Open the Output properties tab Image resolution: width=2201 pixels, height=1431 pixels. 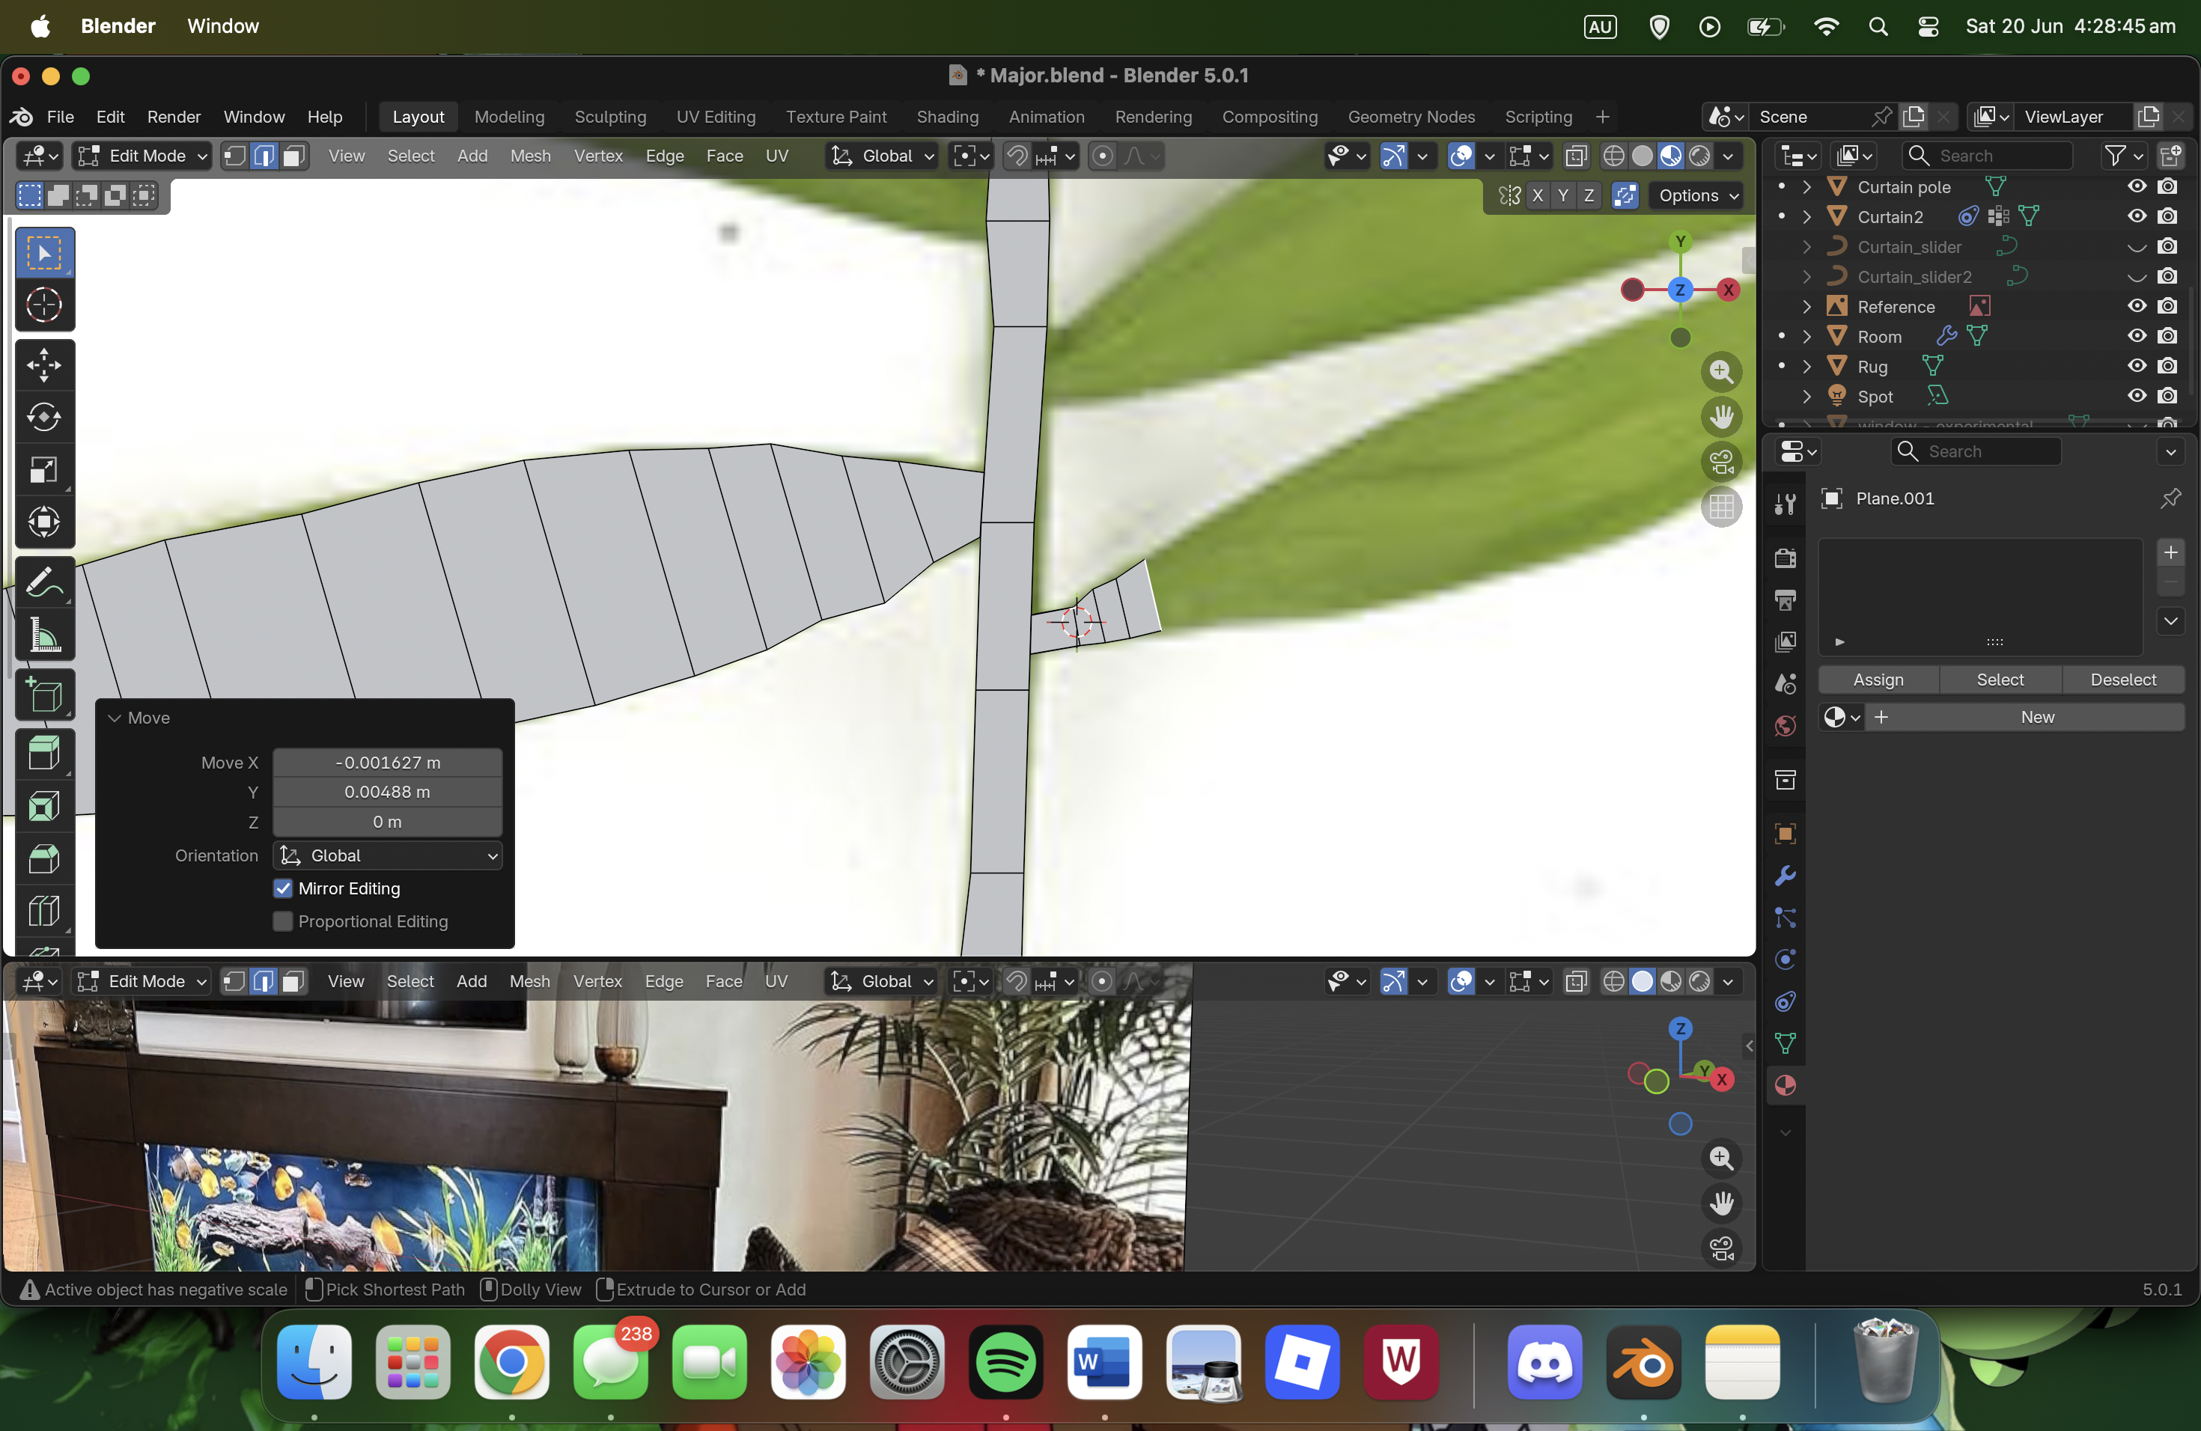(x=1785, y=600)
